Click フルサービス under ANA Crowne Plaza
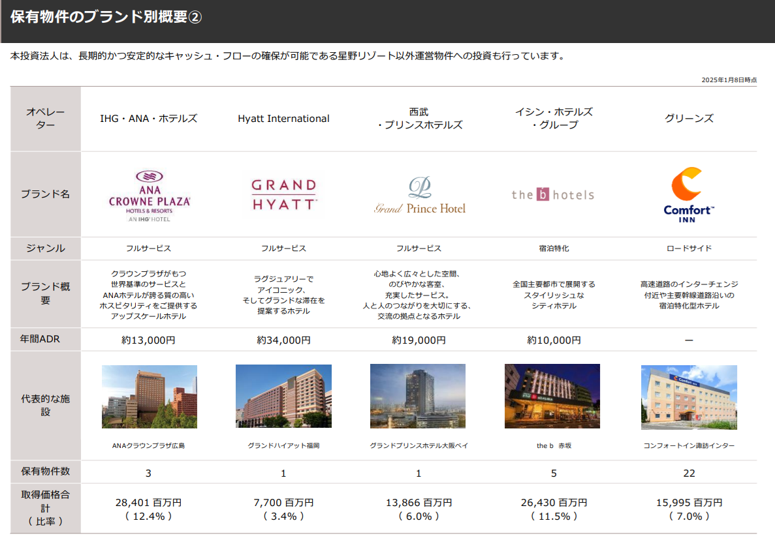The height and width of the screenshot is (538, 775). [148, 248]
